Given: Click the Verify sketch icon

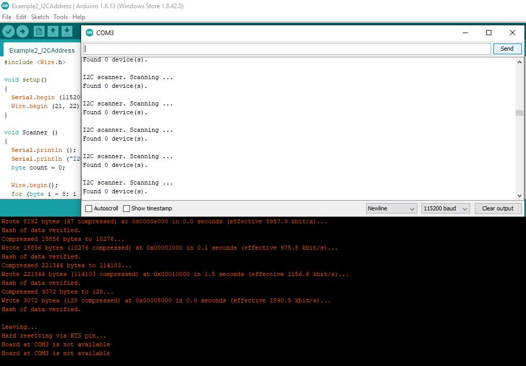Looking at the screenshot, I should click(8, 31).
